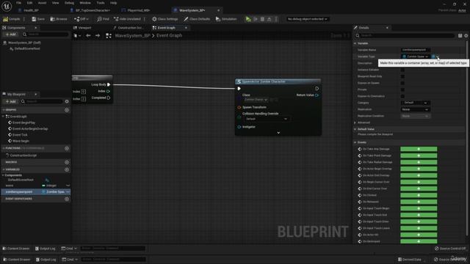Click the Return Value output pin on SpawnActor
Viewport: 470px width, 264px height.
click(x=317, y=95)
